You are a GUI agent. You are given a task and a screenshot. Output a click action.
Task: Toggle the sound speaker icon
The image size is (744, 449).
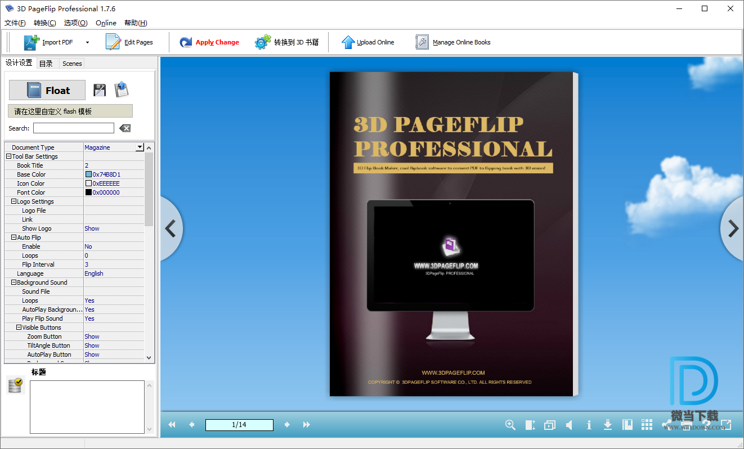point(570,425)
